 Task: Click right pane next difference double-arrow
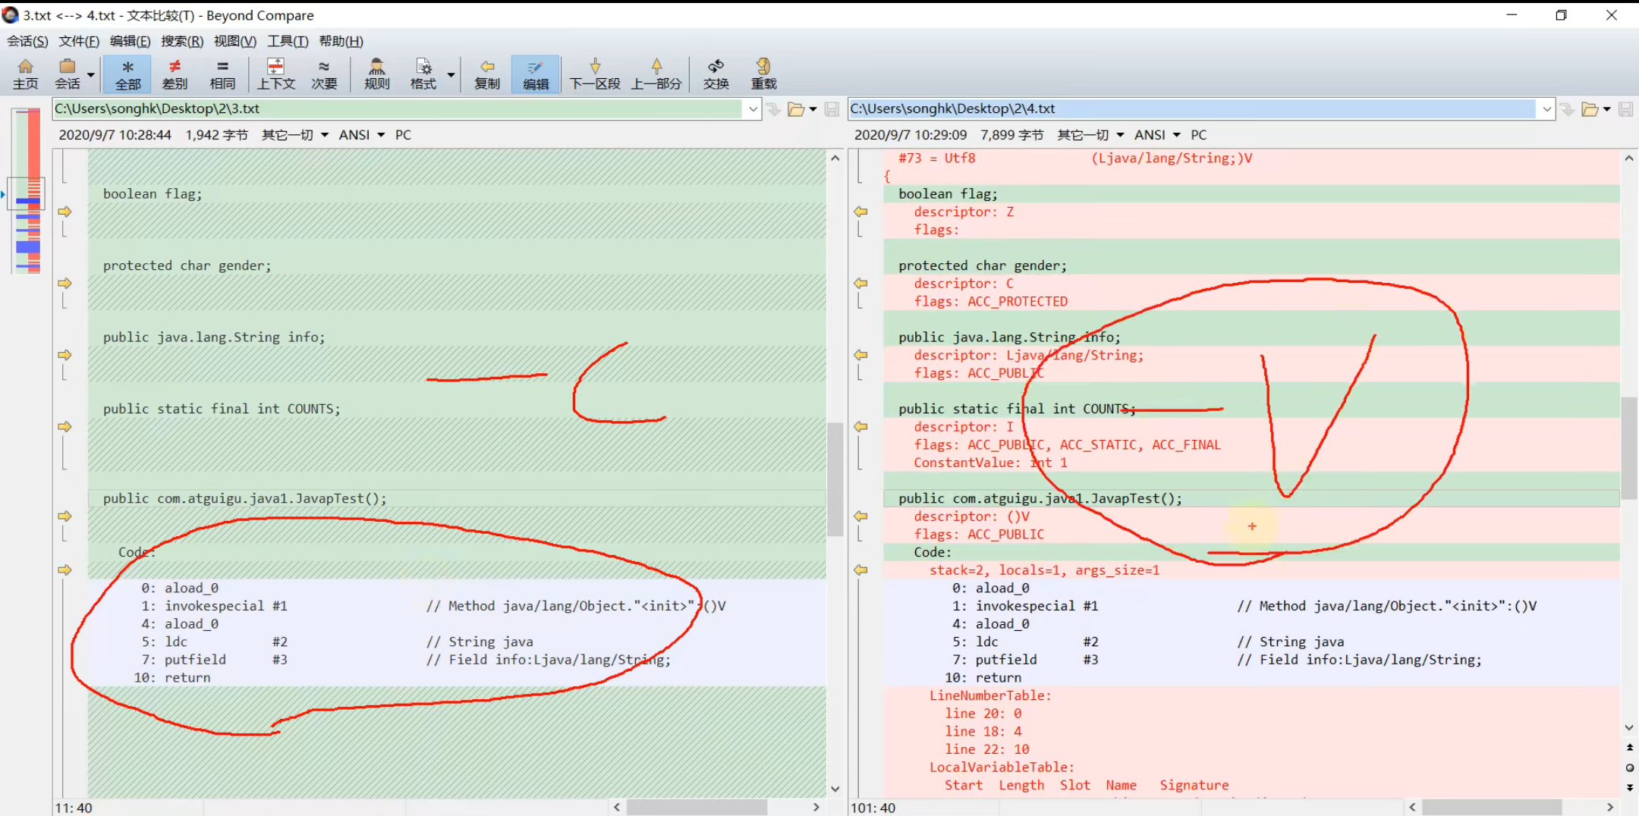[x=1629, y=788]
